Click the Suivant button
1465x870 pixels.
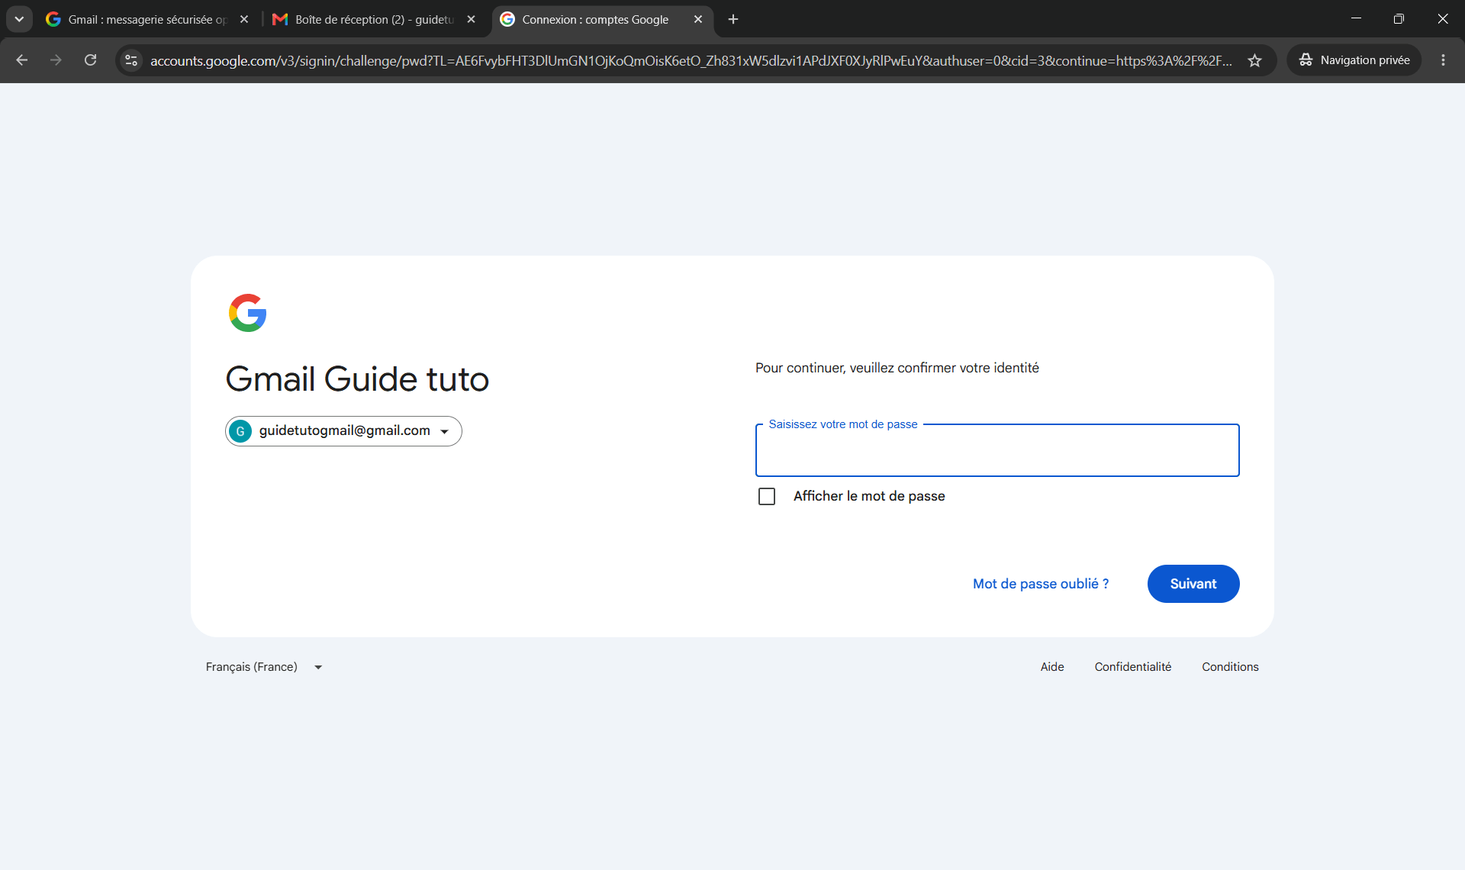point(1193,584)
